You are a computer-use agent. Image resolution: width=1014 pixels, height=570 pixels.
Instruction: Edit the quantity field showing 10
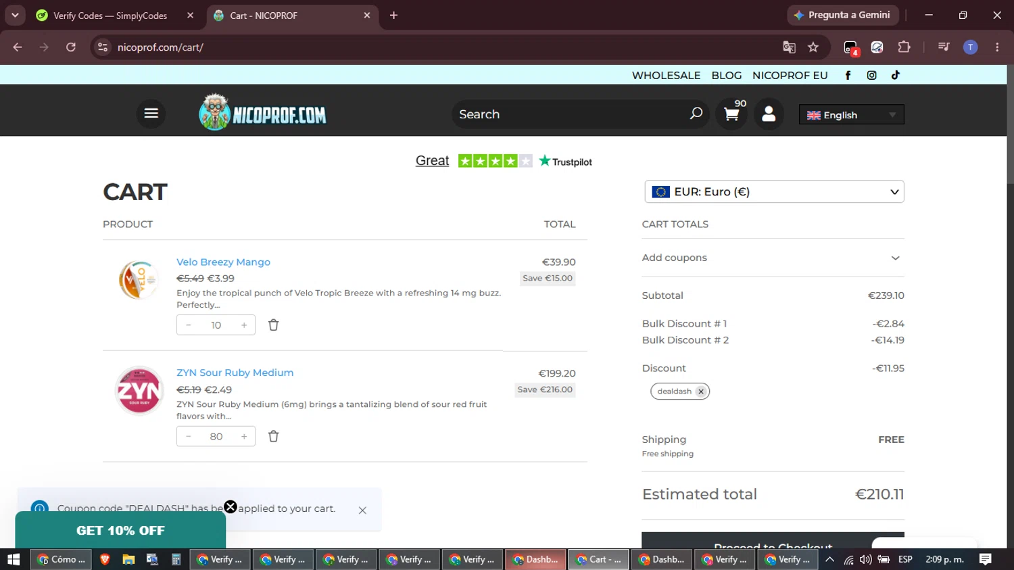pyautogui.click(x=216, y=325)
